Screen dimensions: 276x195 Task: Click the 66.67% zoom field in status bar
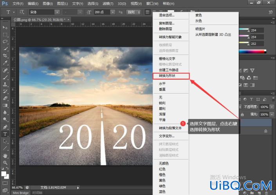coord(17,188)
